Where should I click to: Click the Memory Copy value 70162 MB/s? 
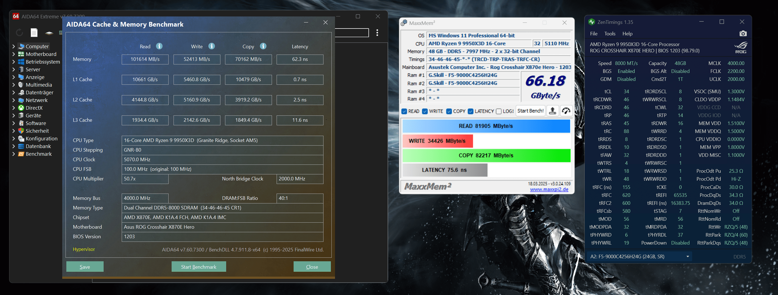pyautogui.click(x=248, y=59)
